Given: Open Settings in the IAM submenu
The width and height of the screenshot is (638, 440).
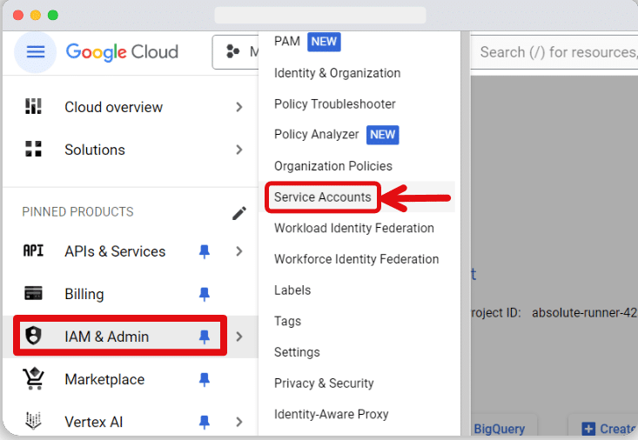Looking at the screenshot, I should (297, 352).
